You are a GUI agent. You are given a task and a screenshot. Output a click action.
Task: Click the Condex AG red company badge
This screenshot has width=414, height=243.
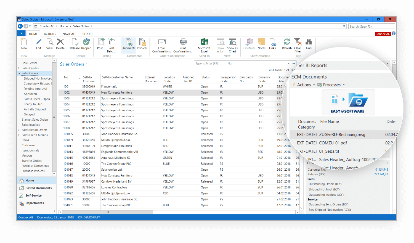[x=383, y=34]
